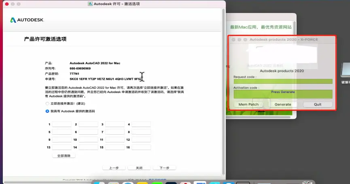Click activation code field number 9
Image resolution: width=350 pixels, height=184 pixels.
coord(62,140)
